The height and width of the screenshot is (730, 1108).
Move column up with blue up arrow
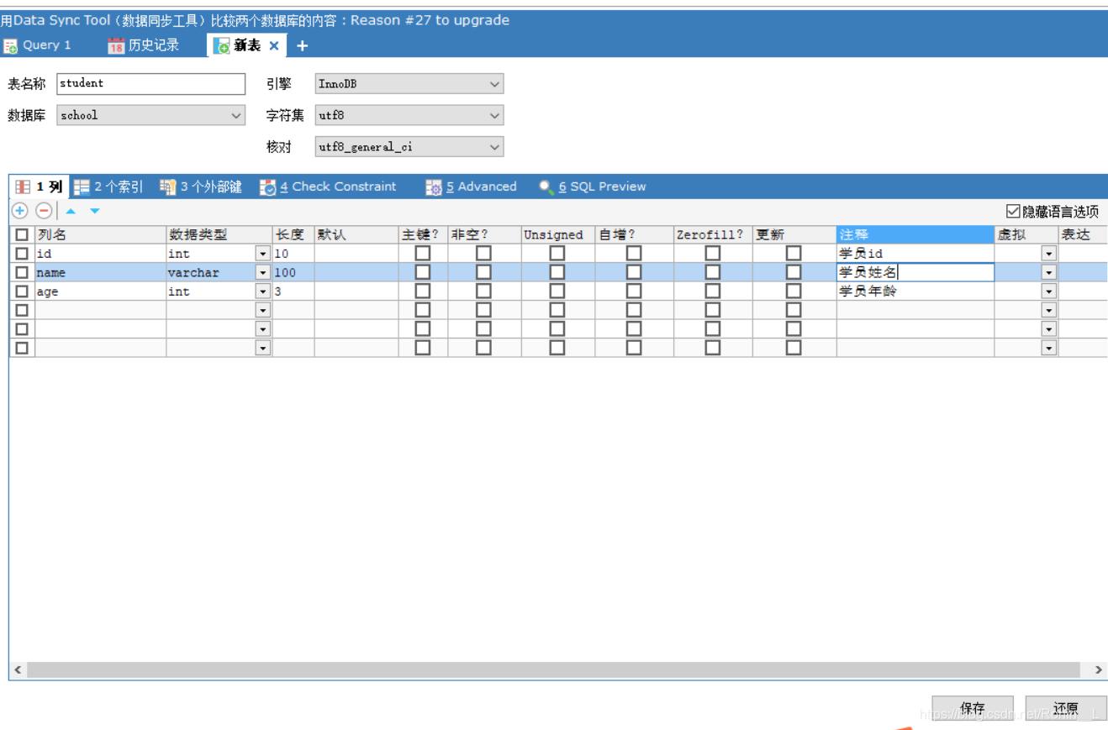[71, 211]
